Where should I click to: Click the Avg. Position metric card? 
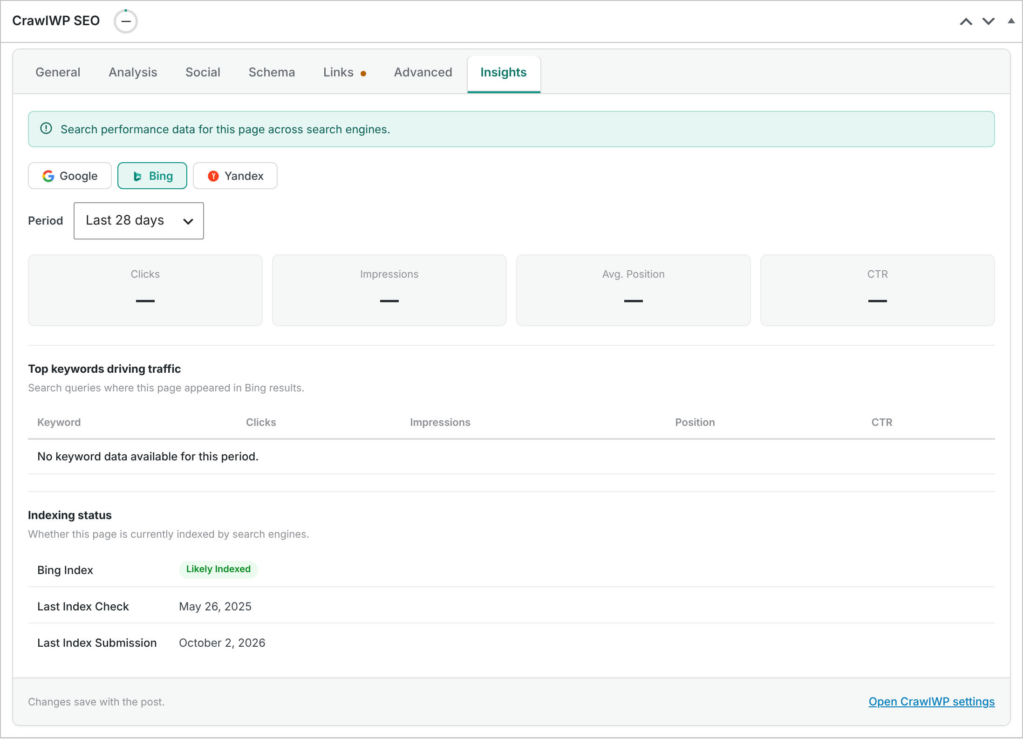(634, 290)
